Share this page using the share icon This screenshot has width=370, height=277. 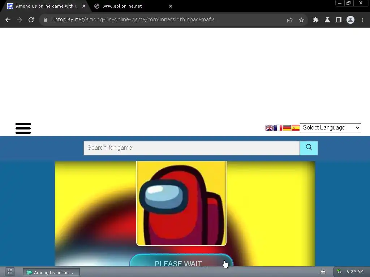coord(290,20)
